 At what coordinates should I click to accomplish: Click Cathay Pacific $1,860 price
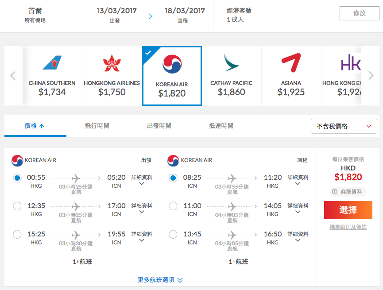(231, 92)
